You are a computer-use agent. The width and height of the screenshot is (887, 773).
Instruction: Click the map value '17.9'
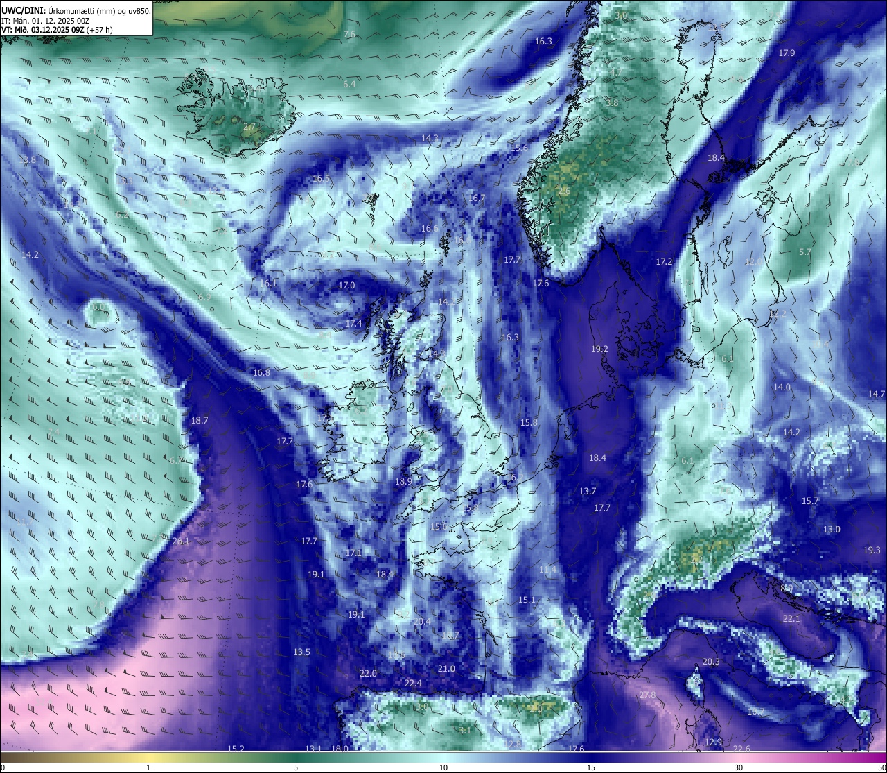pyautogui.click(x=787, y=53)
